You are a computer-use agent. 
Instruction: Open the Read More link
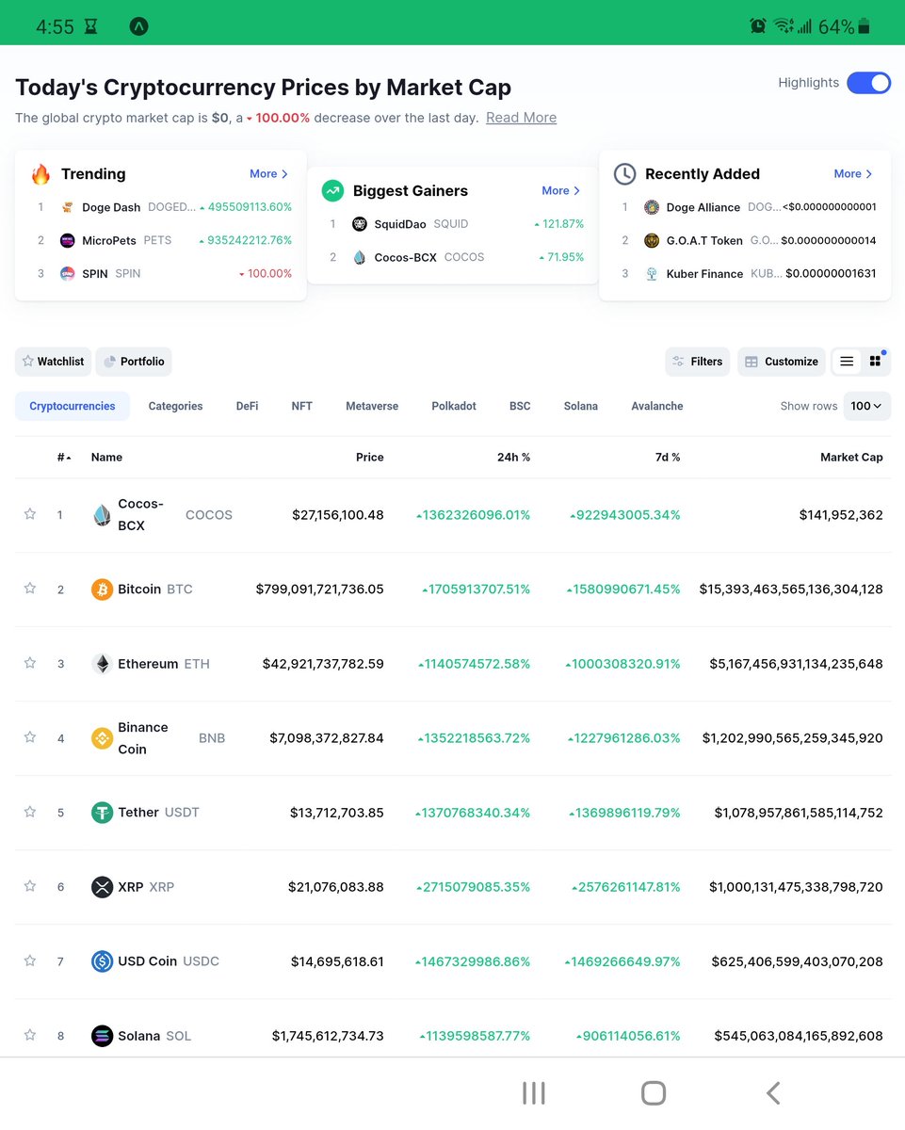tap(521, 118)
